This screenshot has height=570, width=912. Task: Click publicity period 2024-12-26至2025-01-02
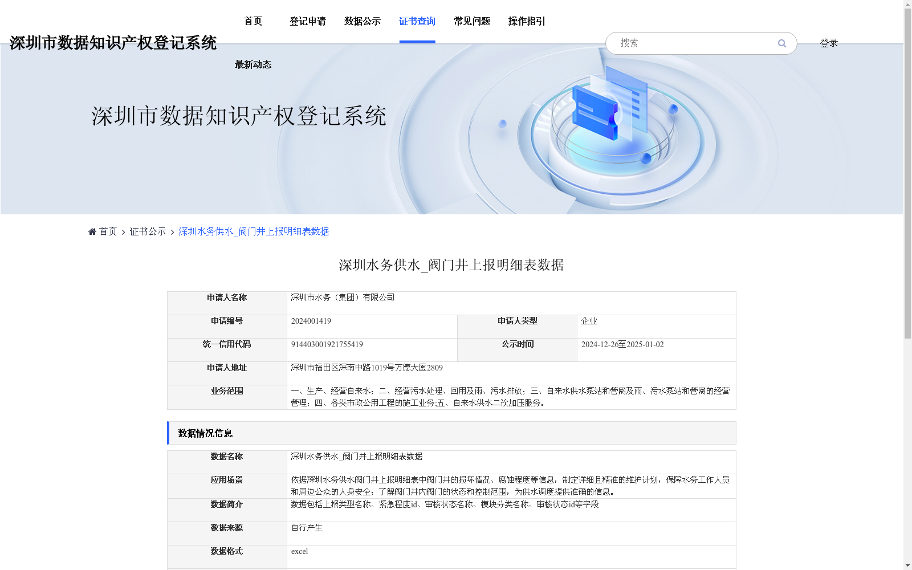pos(622,344)
